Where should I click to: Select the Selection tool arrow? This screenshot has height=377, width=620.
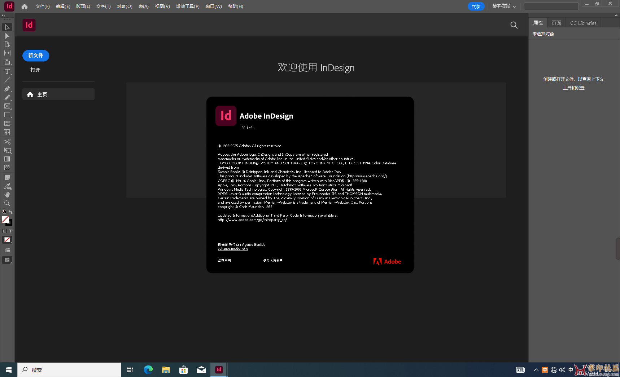click(x=7, y=27)
